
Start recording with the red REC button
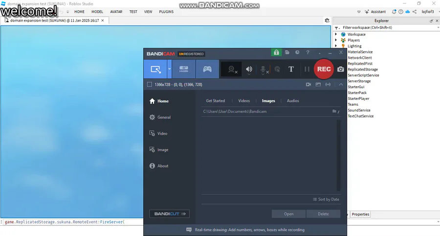click(x=324, y=69)
